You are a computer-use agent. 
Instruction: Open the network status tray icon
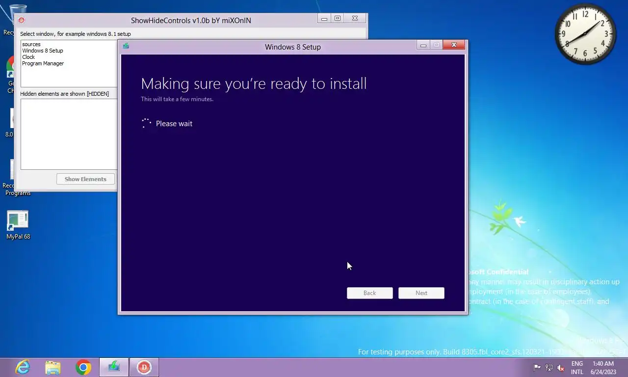pyautogui.click(x=549, y=368)
